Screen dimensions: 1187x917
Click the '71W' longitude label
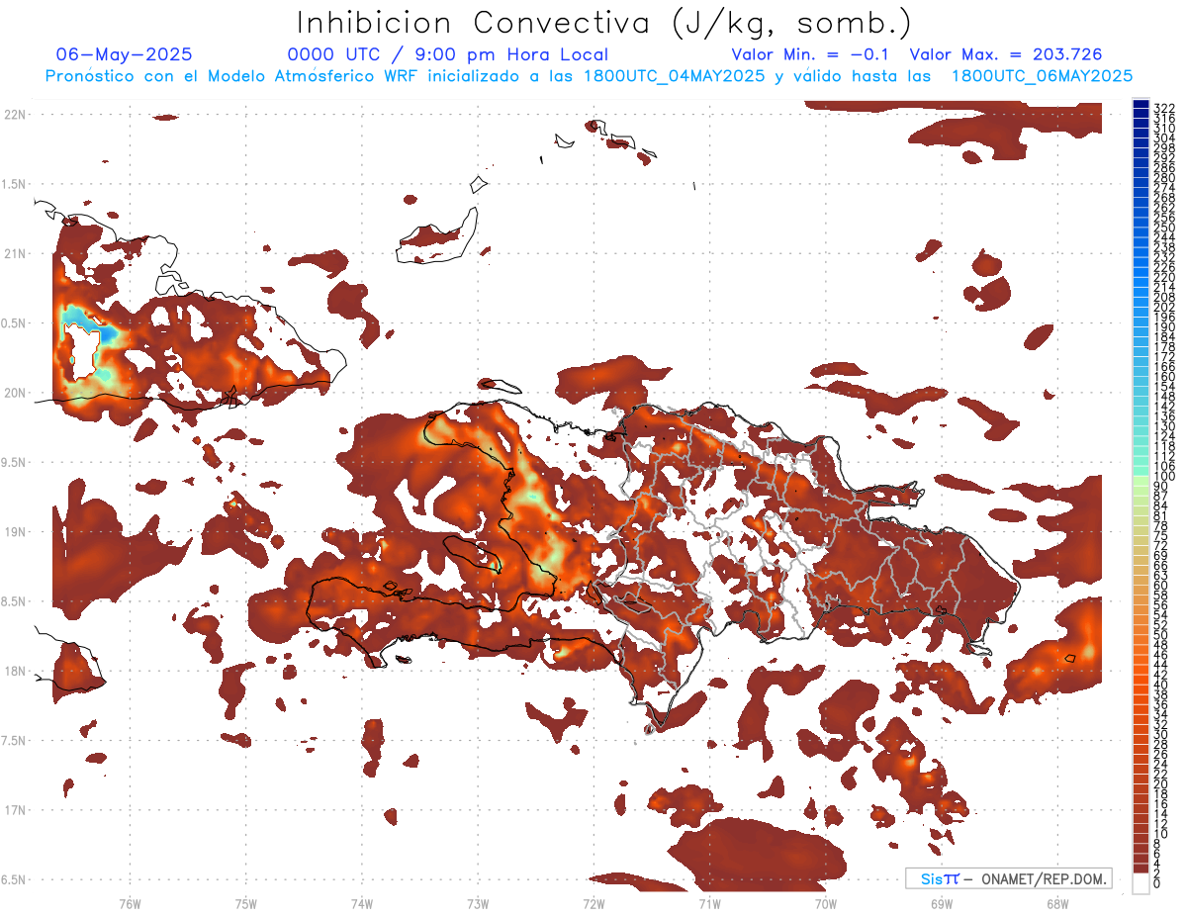click(x=709, y=903)
